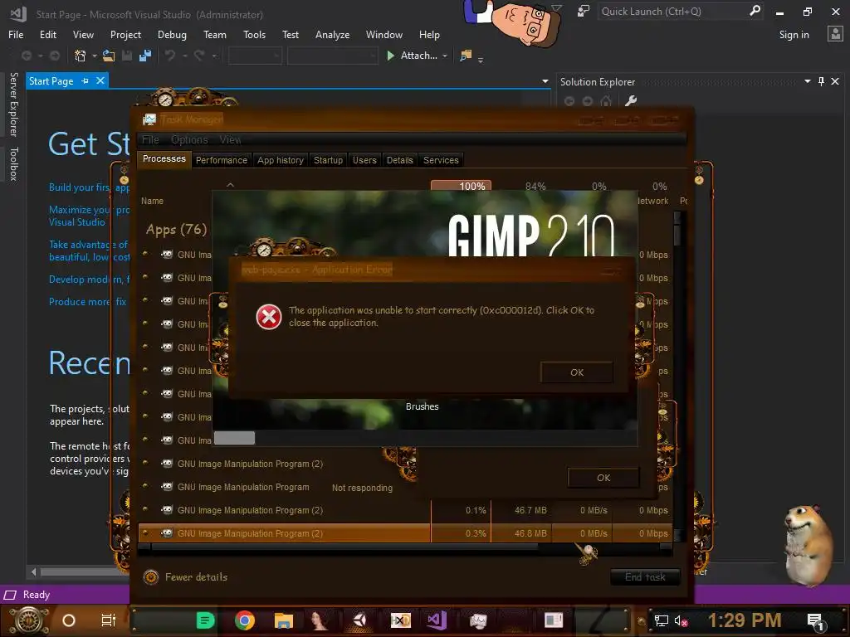850x637 pixels.
Task: Open the Start Page tab list dropdown
Action: point(545,81)
